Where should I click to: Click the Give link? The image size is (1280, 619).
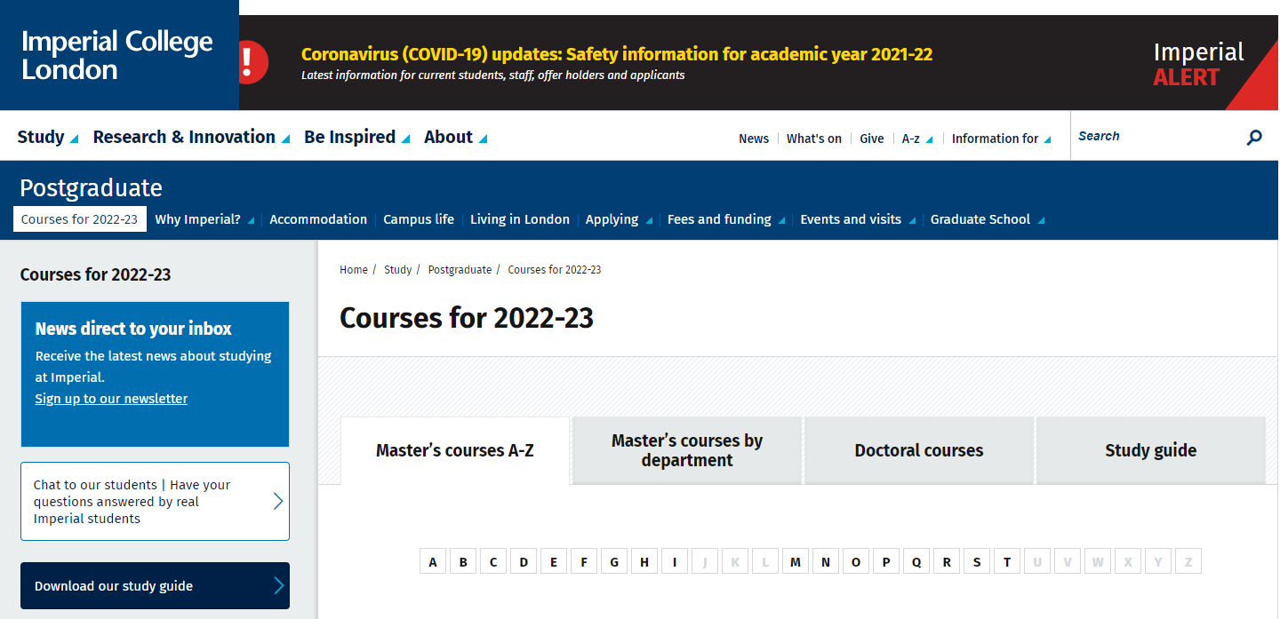point(872,139)
